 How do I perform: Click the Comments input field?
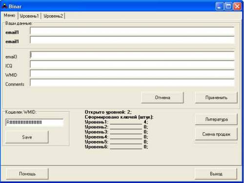coord(132,82)
